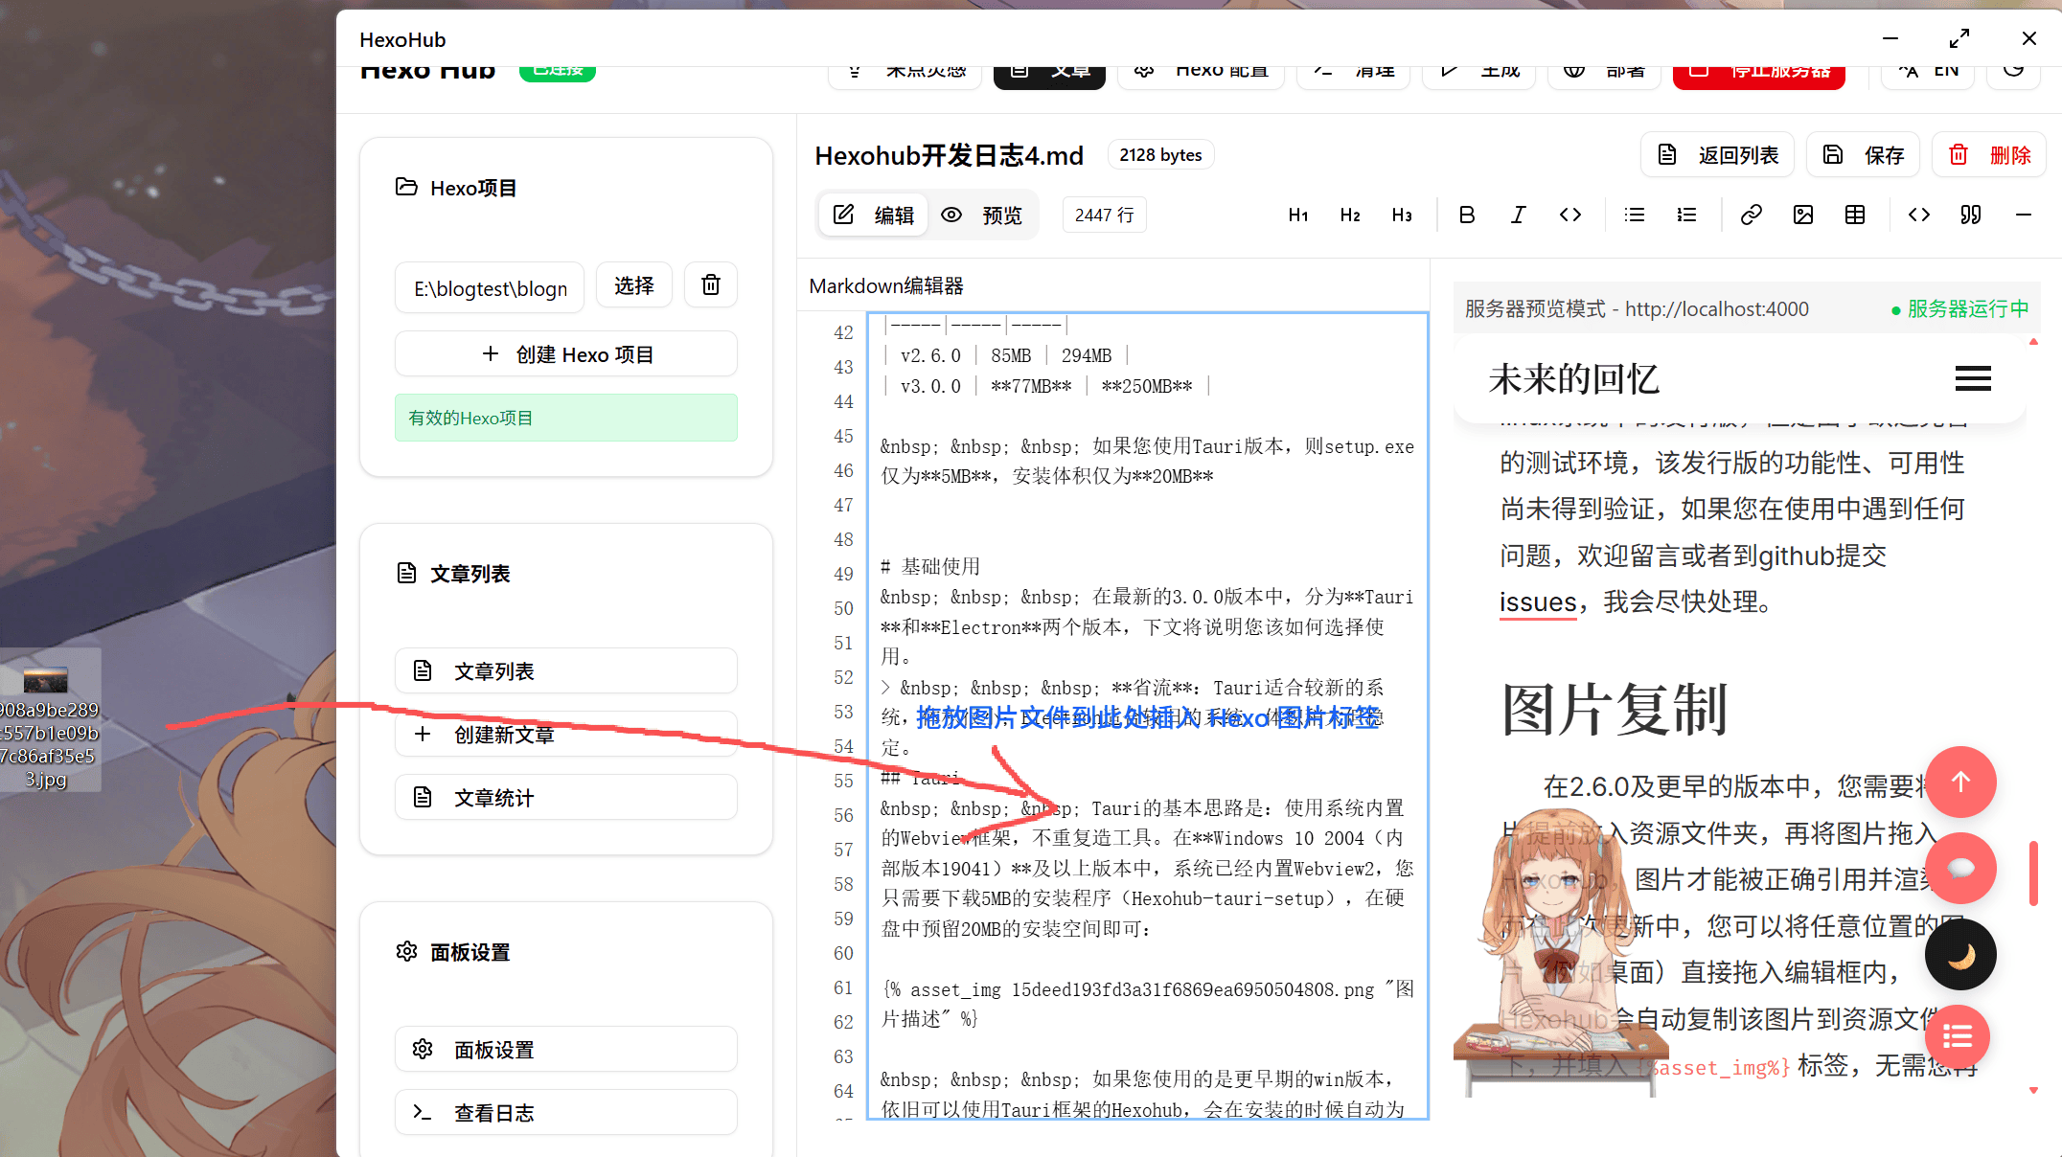This screenshot has height=1157, width=2062.
Task: Expand the red table-of-contents list button
Action: point(1957,1037)
